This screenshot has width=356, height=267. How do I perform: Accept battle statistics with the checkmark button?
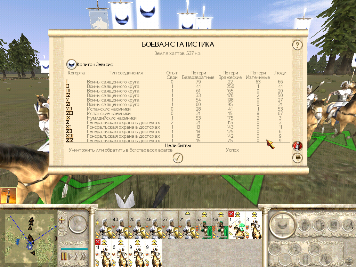tap(178, 158)
